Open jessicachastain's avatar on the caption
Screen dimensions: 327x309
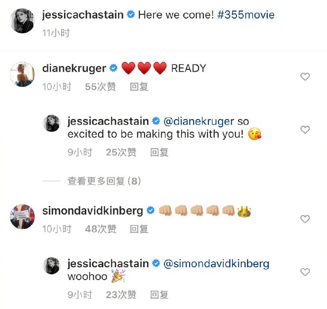(22, 20)
